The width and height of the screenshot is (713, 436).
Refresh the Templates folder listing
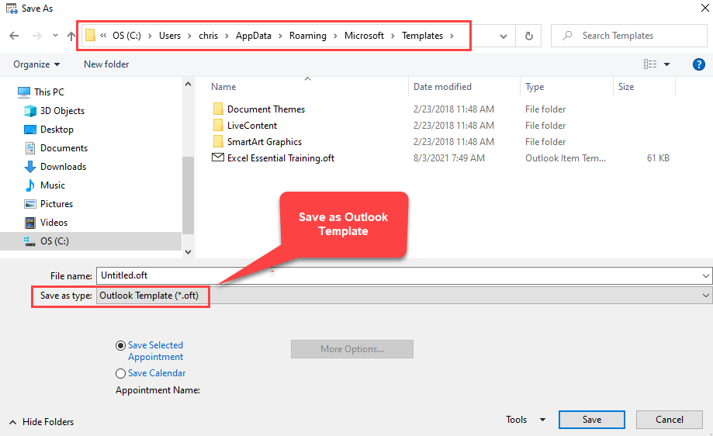[x=528, y=36]
